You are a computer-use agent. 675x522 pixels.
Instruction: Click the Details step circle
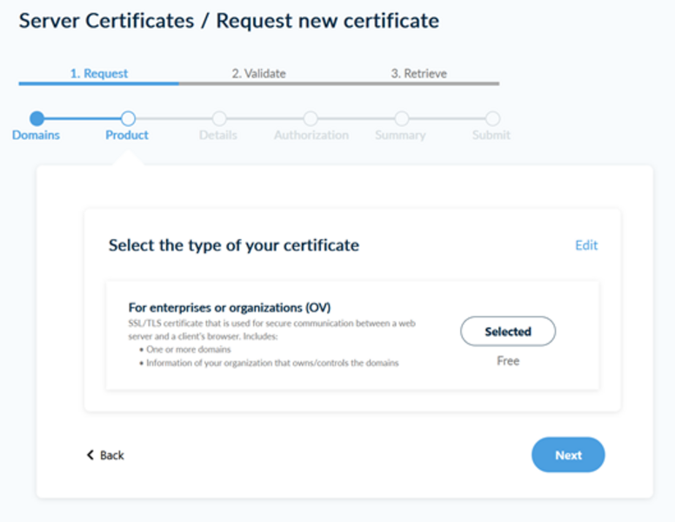(x=219, y=118)
